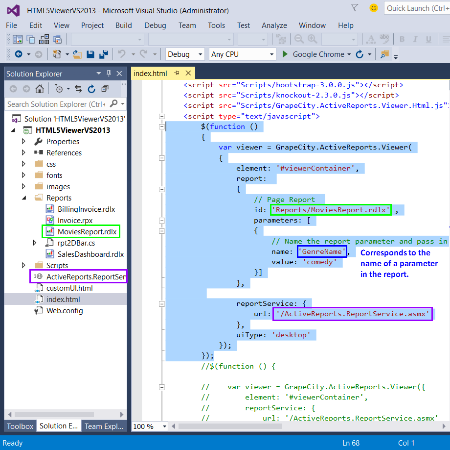Open the Tools menu

(216, 25)
